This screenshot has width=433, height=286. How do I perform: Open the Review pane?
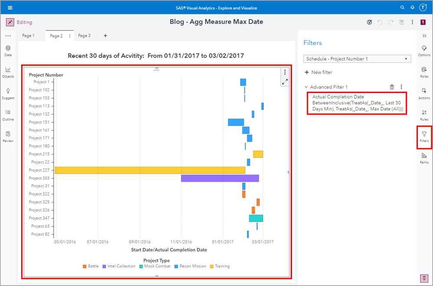8,137
